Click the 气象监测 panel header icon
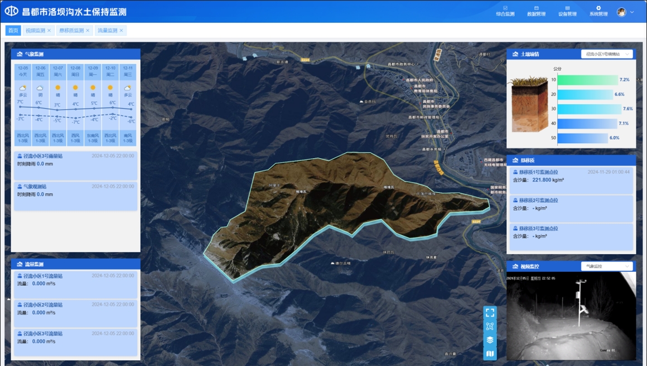Screen dimensions: 647x366 click(x=20, y=54)
